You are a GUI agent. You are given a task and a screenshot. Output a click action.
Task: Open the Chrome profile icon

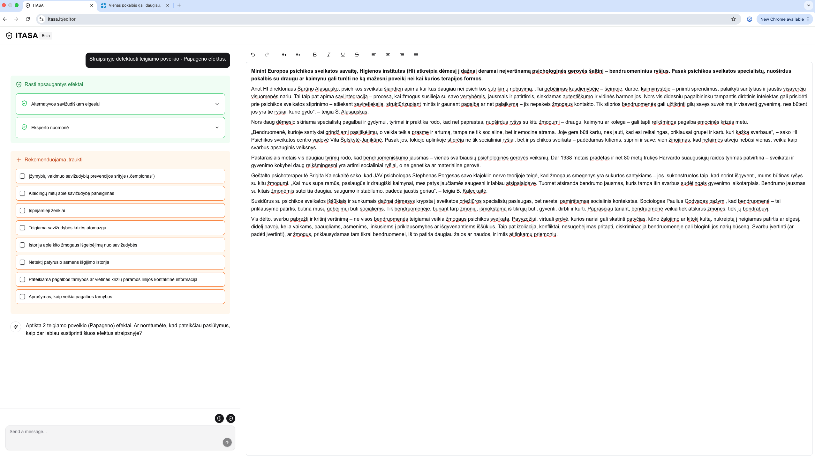[750, 19]
